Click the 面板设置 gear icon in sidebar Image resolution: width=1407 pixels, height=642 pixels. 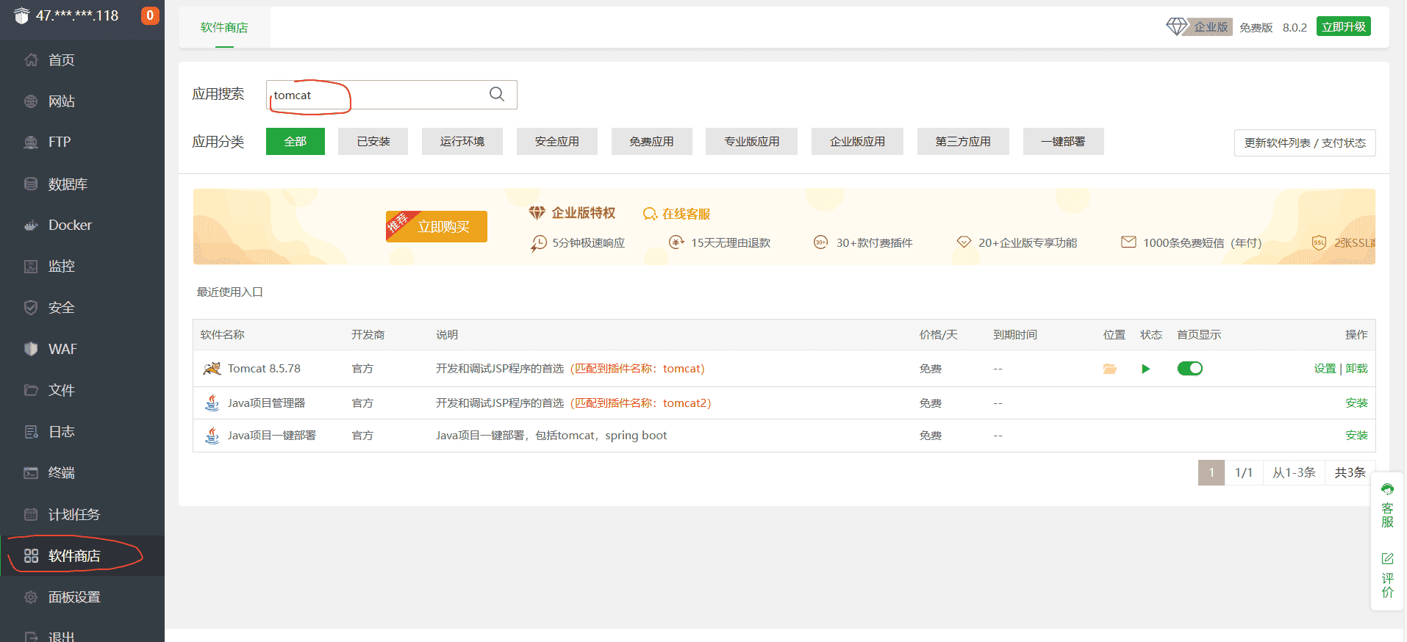click(31, 597)
